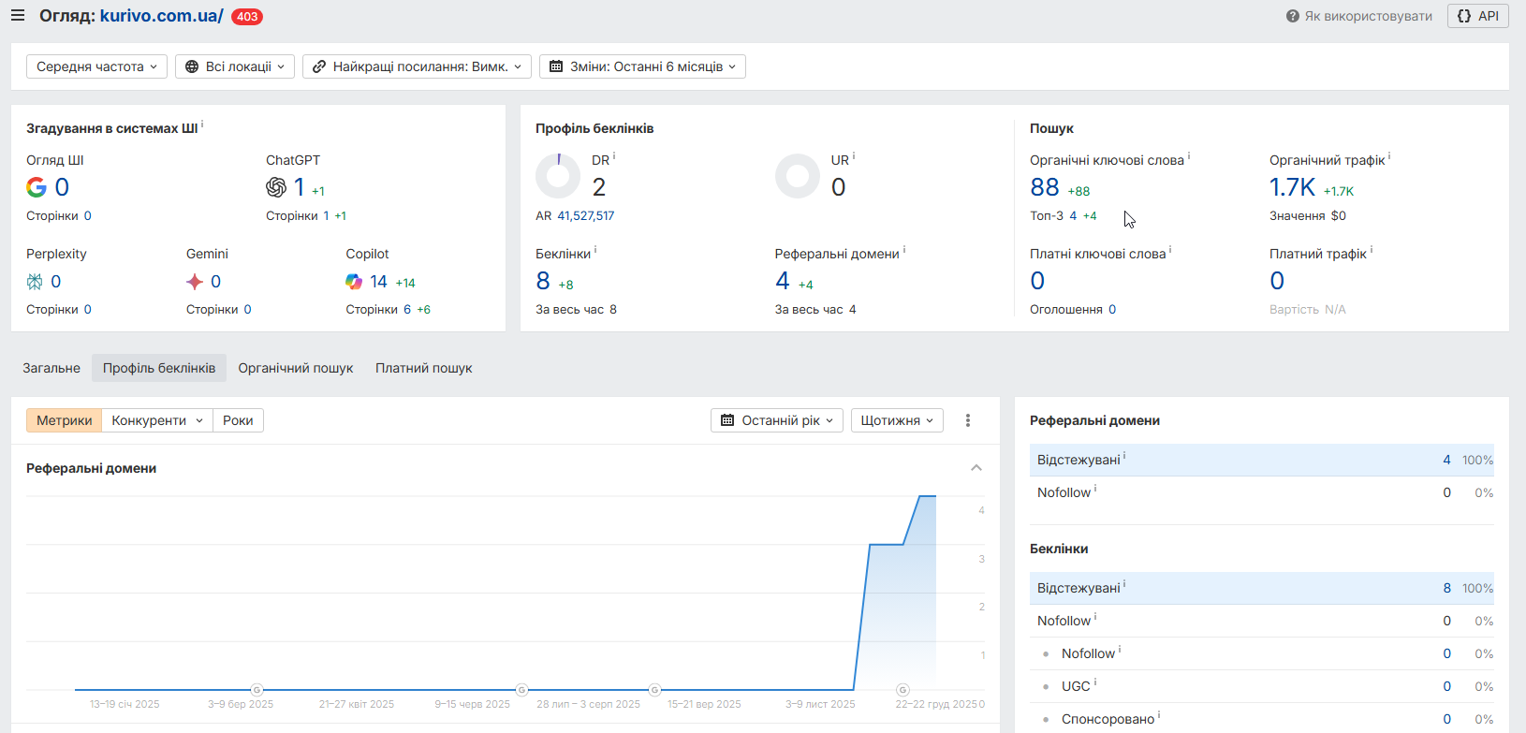Expand the Середня частота dropdown
Viewport: 1526px width, 733px height.
pos(97,66)
